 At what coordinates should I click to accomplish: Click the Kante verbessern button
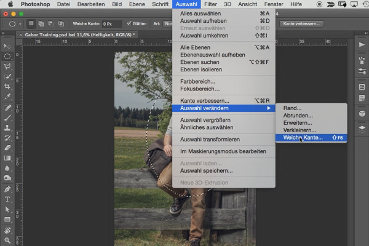pos(301,24)
